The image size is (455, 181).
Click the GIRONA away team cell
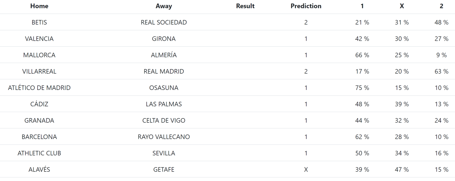click(164, 39)
